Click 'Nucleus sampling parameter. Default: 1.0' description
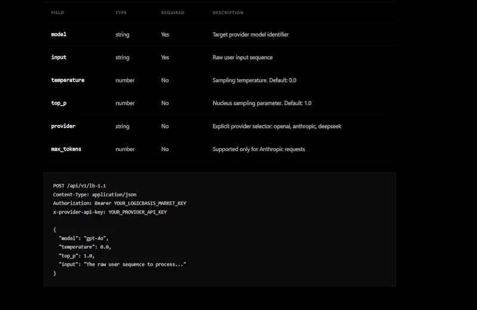Viewport: 477px width, 310px height. click(262, 103)
